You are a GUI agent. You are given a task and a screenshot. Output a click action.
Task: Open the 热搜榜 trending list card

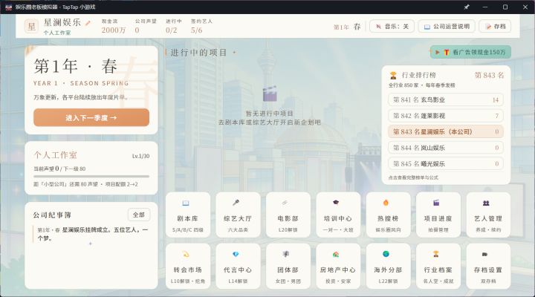(389, 215)
